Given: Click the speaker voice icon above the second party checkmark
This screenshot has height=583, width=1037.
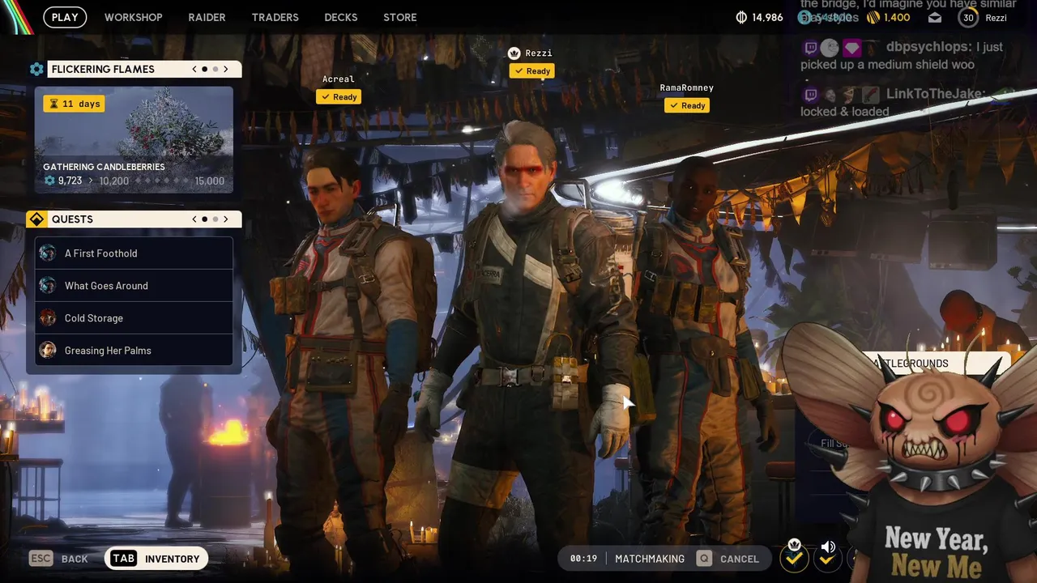Looking at the screenshot, I should click(x=828, y=547).
